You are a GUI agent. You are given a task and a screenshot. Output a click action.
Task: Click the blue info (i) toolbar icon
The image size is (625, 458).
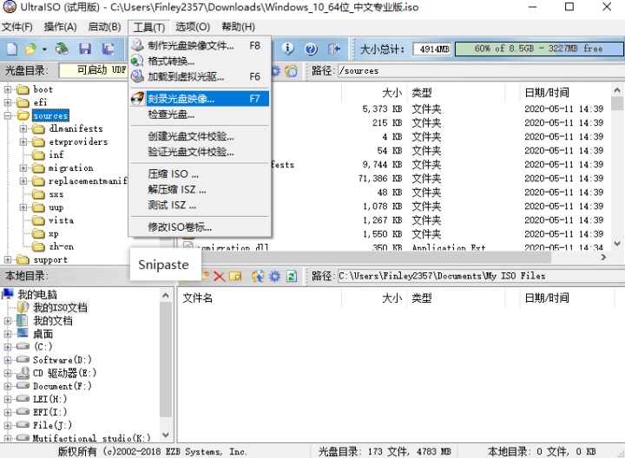click(288, 49)
